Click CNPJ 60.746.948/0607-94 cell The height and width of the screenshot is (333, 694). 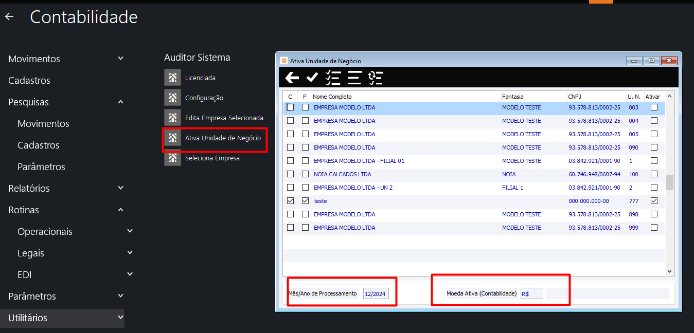pos(594,174)
